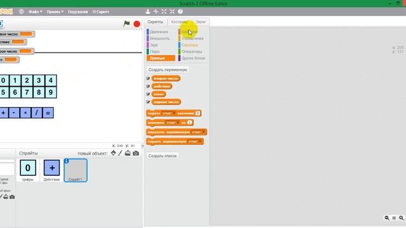The image size is (406, 228).
Task: Create new sprite from camera next to Новый объект
Action: tap(136, 153)
